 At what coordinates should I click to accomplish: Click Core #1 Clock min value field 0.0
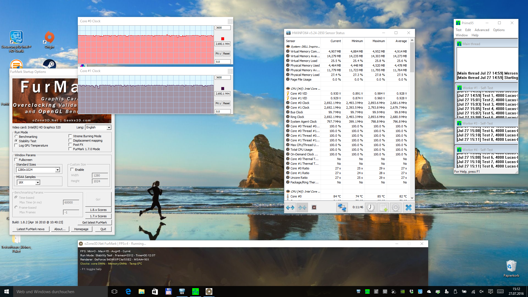coord(222,112)
